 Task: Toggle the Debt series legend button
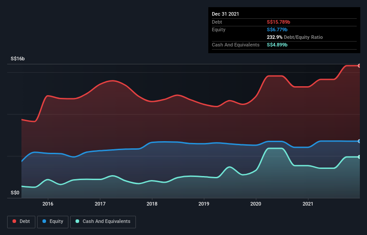tap(21, 222)
